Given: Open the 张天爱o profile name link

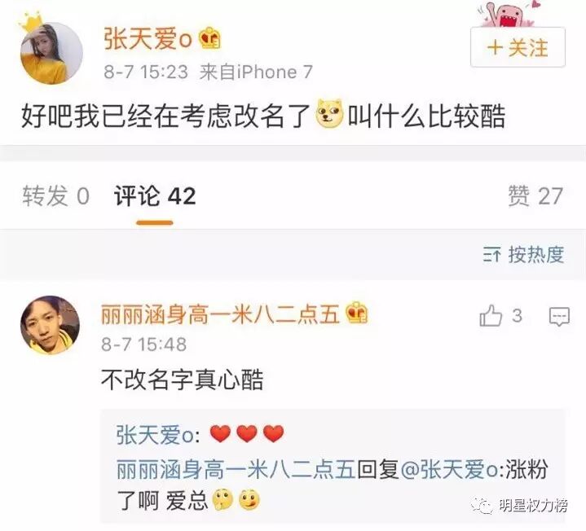Looking at the screenshot, I should [148, 39].
